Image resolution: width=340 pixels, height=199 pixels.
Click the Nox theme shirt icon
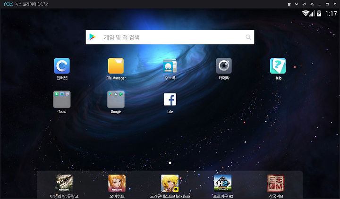click(x=289, y=4)
